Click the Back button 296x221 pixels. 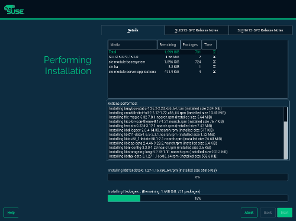pyautogui.click(x=268, y=213)
